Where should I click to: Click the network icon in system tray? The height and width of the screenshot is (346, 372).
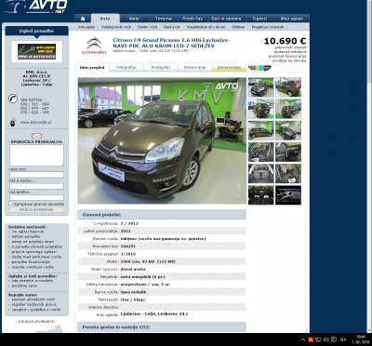coord(318,339)
